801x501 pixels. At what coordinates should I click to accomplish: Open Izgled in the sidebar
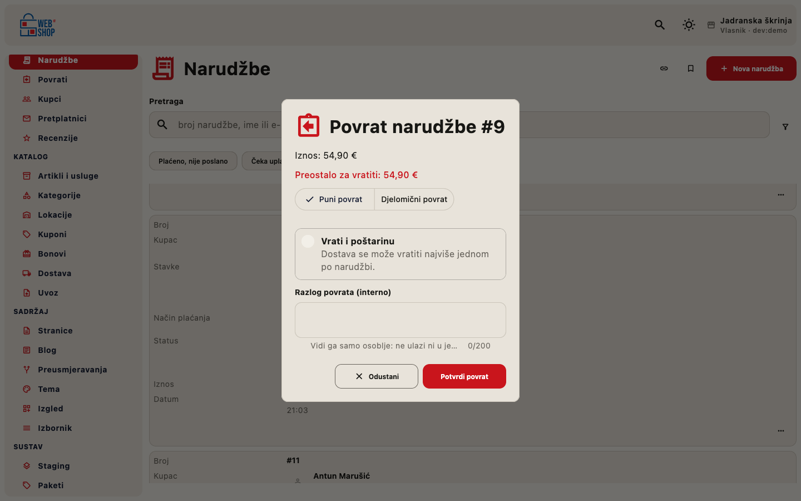(73, 409)
